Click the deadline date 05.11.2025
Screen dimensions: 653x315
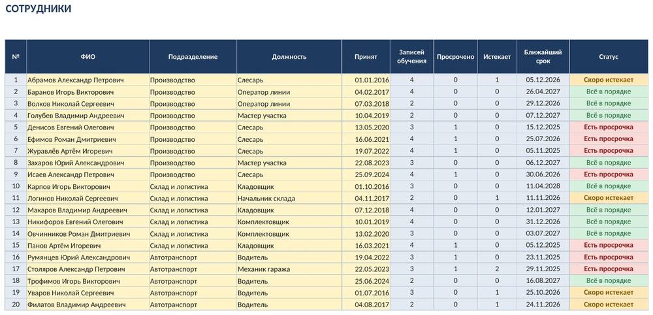point(543,151)
